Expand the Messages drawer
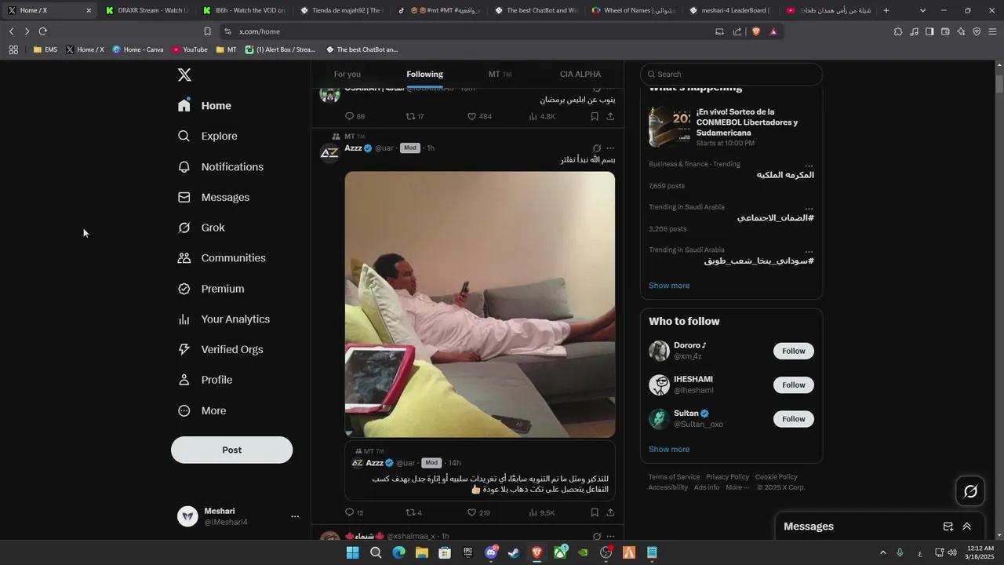Viewport: 1004px width, 565px height. [x=967, y=527]
